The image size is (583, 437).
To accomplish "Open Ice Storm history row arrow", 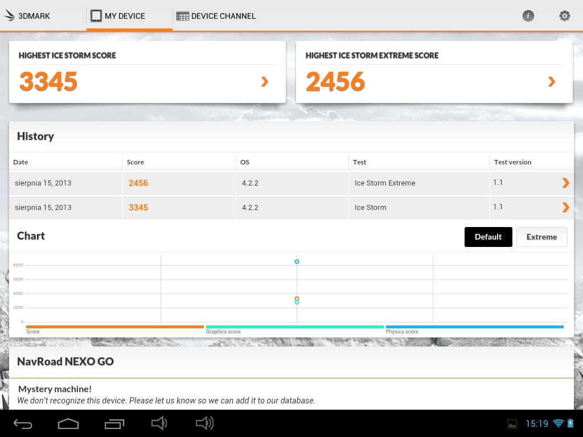I will coord(565,207).
